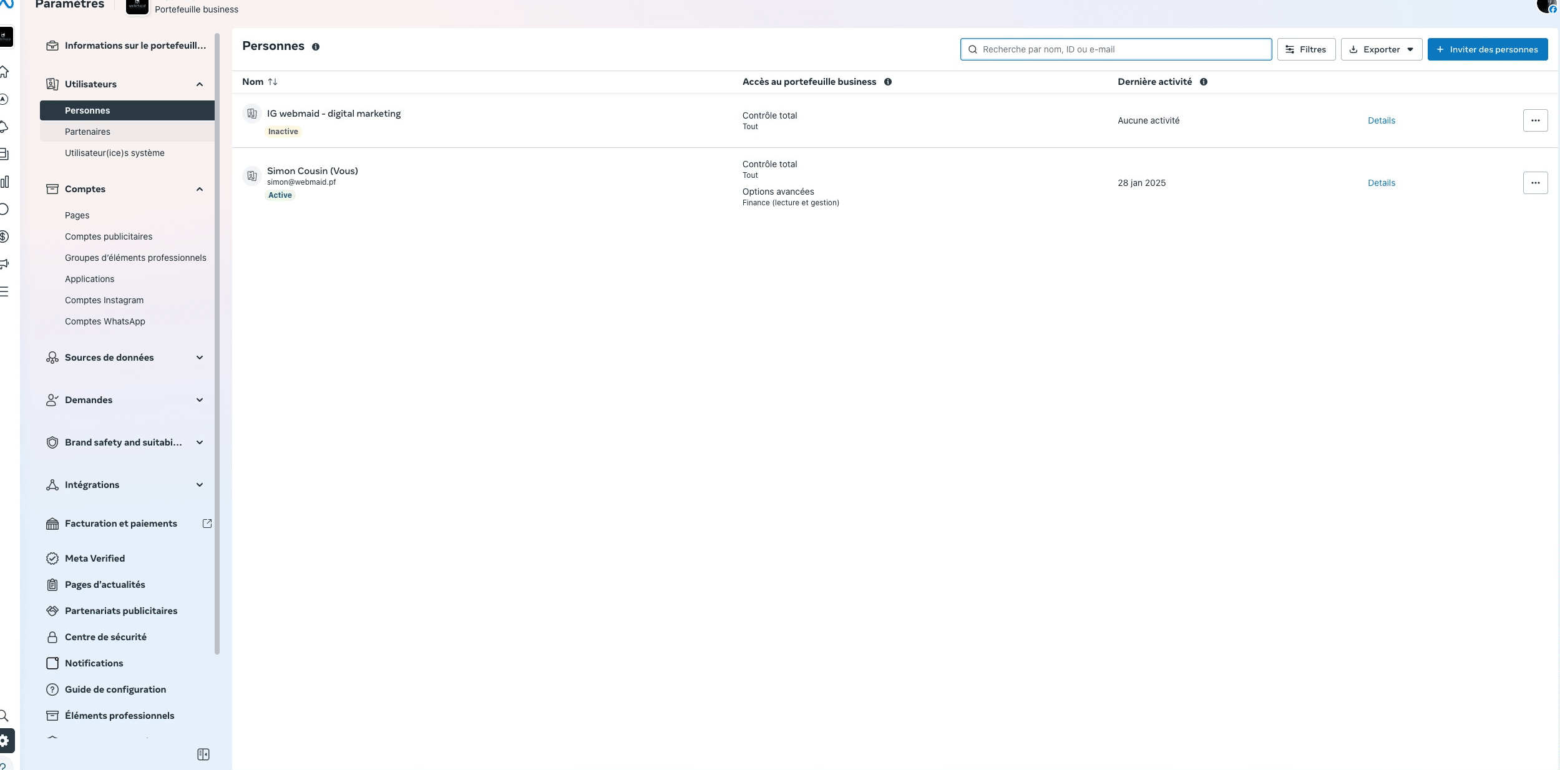
Task: Click the collapse sidebar panel icon
Action: [203, 754]
